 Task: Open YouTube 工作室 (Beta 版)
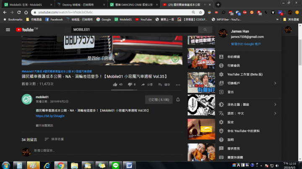(x=248, y=74)
